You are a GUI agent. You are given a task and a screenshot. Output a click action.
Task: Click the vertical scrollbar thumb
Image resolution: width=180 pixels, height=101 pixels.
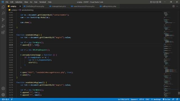[179, 93]
